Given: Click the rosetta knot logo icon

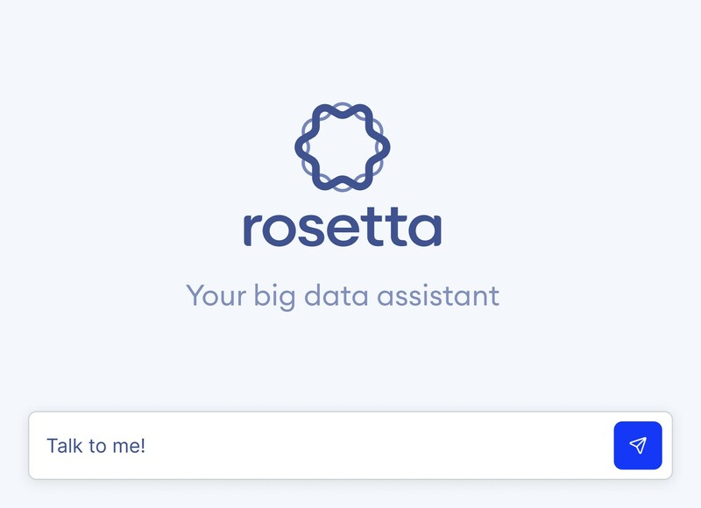Looking at the screenshot, I should tap(342, 147).
